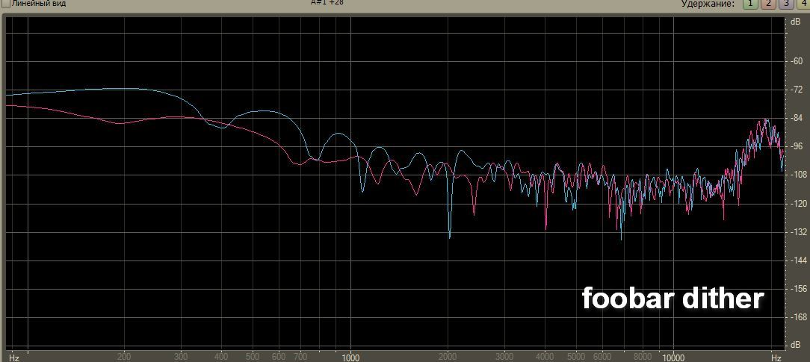Click the A#1 +28 note readout

tap(327, 2)
